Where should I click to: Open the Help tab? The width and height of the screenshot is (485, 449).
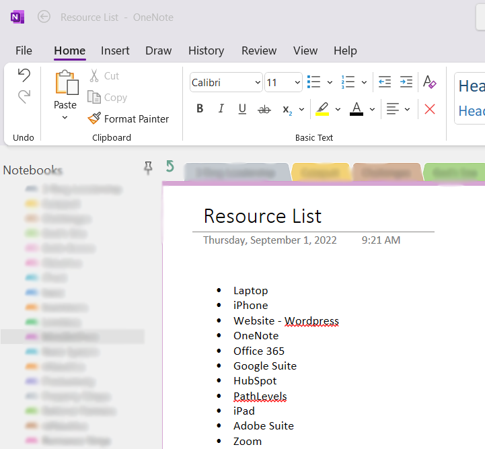[x=345, y=50]
